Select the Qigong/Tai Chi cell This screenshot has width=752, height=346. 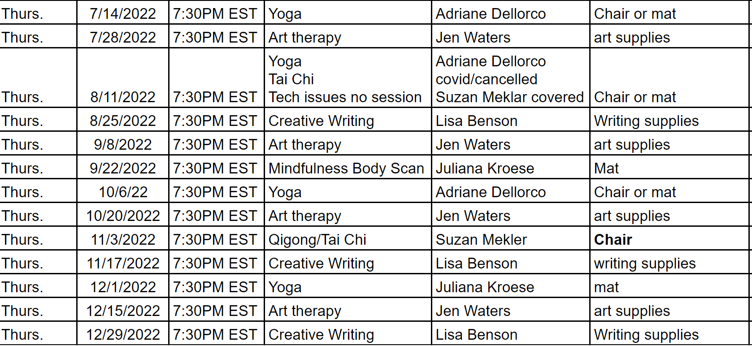point(317,239)
